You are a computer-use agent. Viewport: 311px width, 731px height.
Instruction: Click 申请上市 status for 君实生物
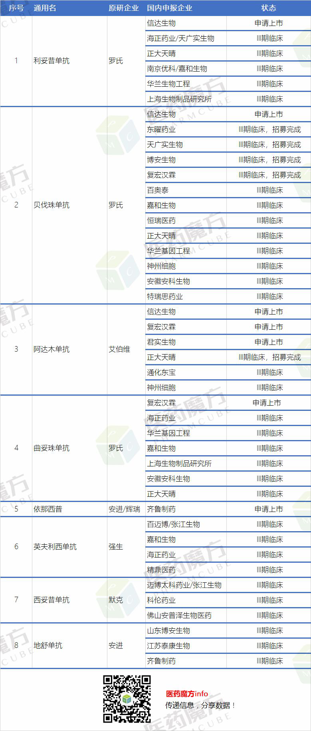(x=269, y=342)
